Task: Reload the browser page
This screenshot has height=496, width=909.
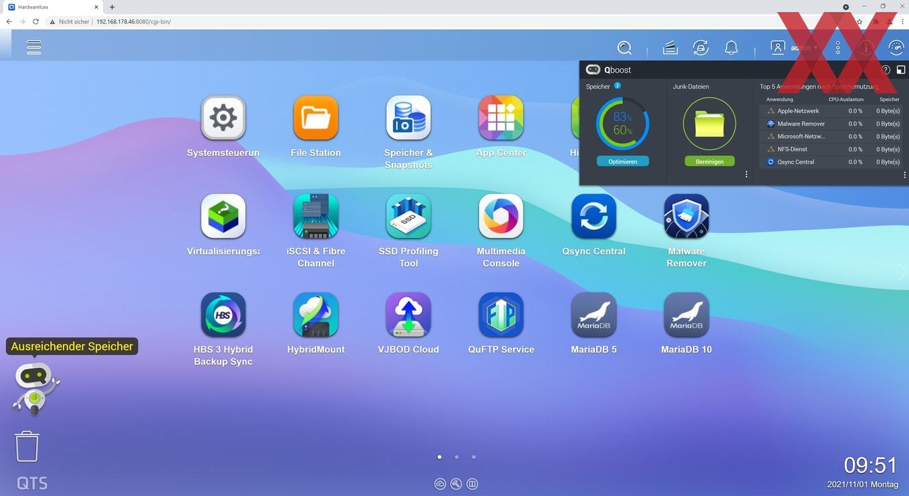Action: tap(35, 21)
